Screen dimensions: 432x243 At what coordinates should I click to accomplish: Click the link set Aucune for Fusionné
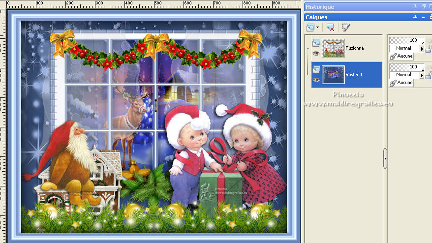pos(401,56)
